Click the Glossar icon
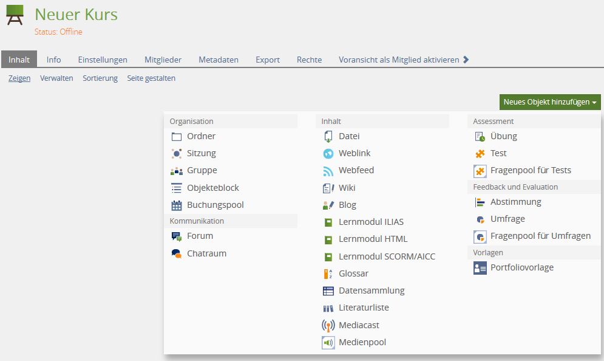 (328, 274)
